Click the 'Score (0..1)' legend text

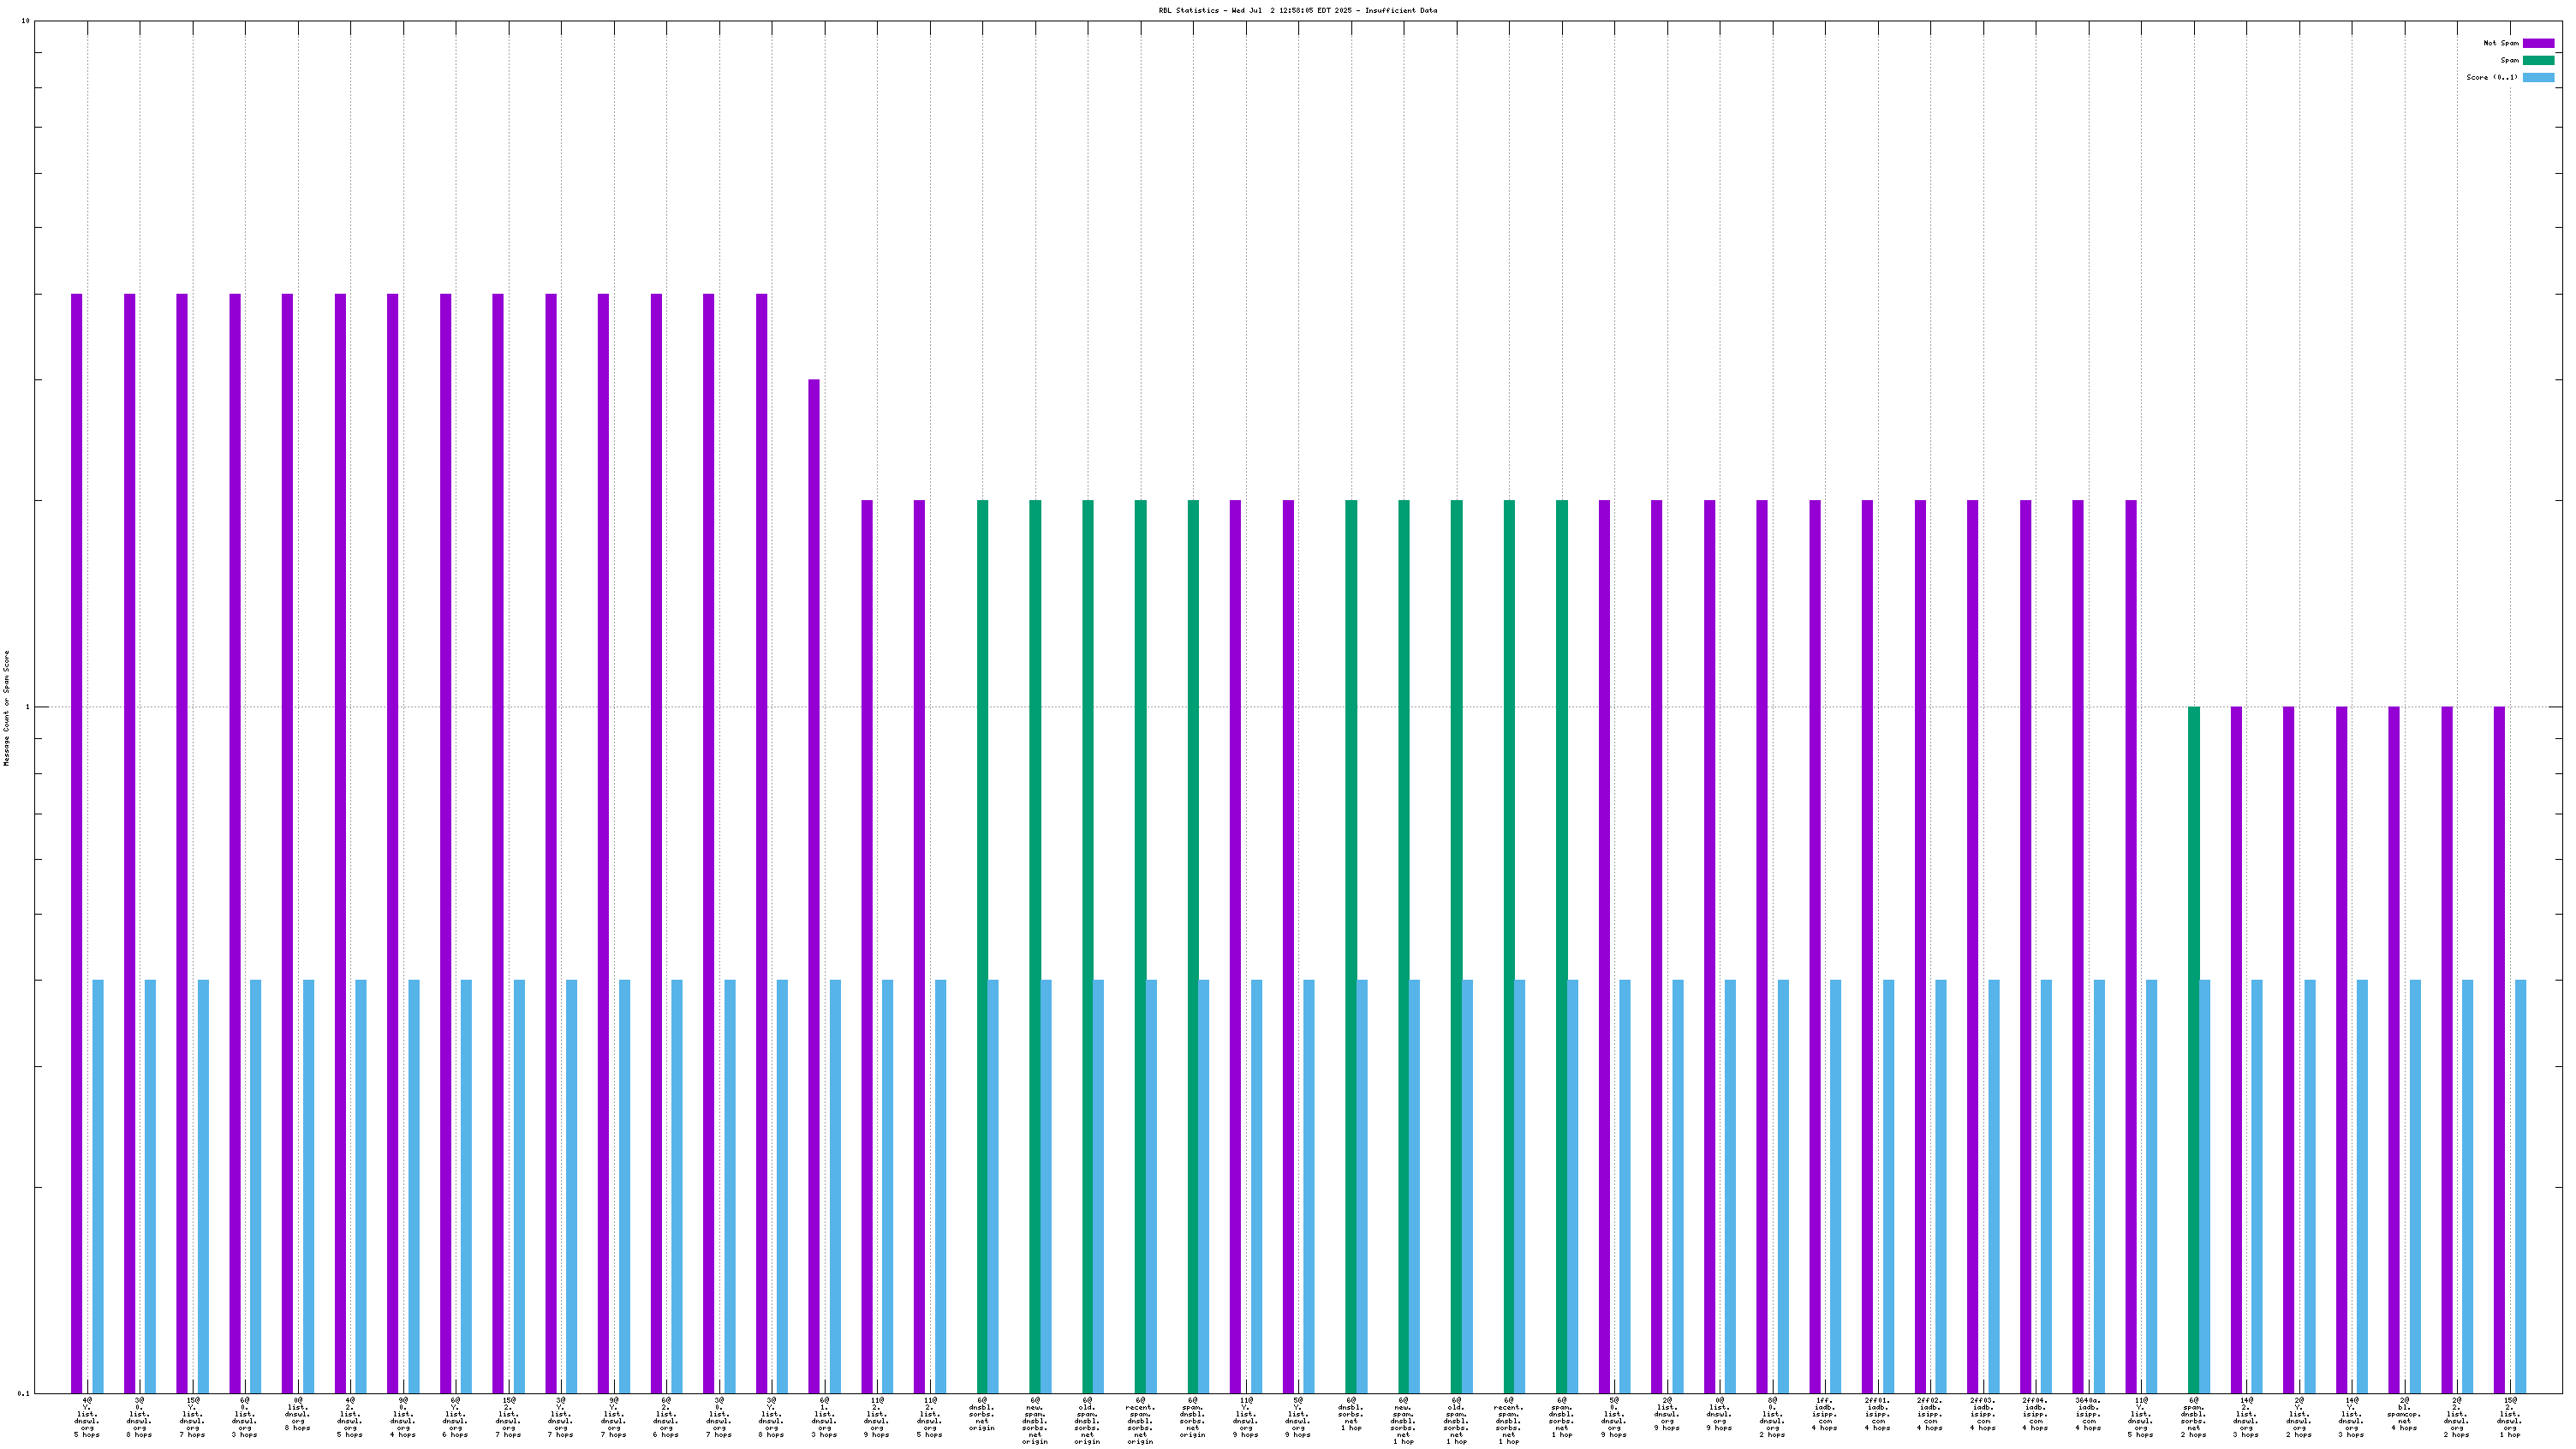coord(2491,77)
